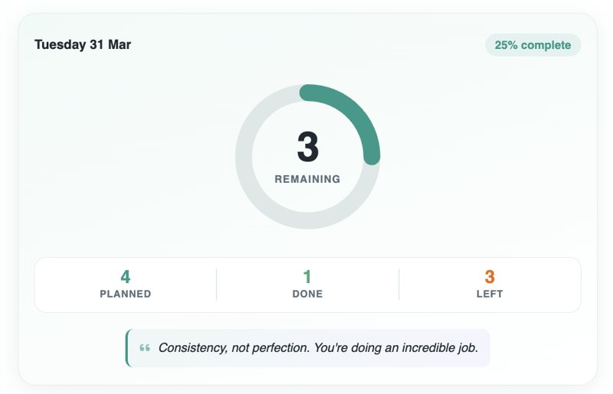Click the green number 1 above Done
Image resolution: width=613 pixels, height=394 pixels.
point(307,277)
